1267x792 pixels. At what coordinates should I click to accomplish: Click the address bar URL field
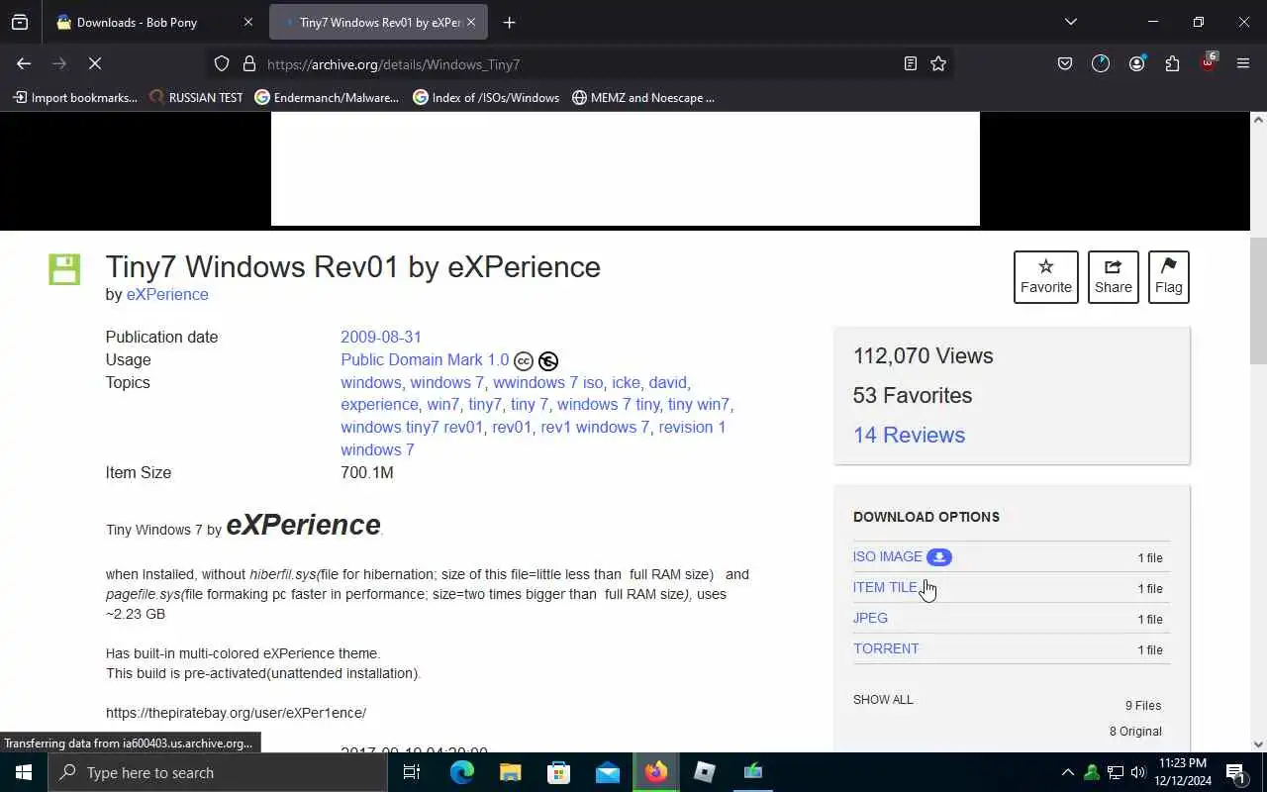click(579, 64)
